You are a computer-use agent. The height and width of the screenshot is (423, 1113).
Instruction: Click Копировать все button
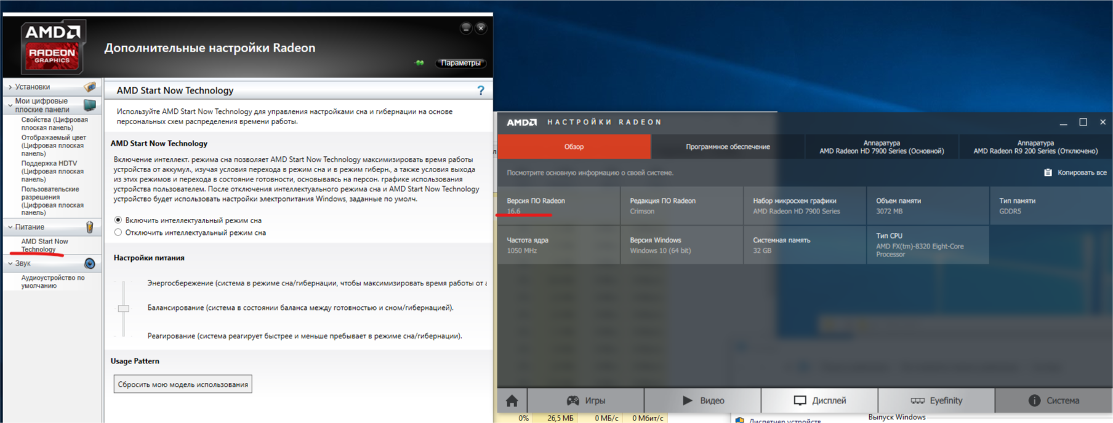(1075, 173)
